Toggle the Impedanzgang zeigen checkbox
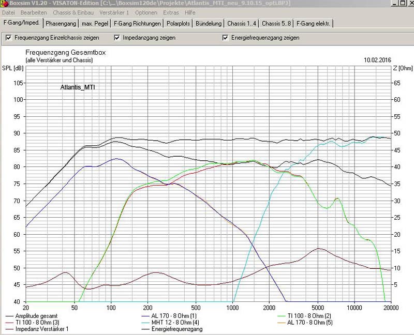This screenshot has height=335, width=414. pyautogui.click(x=117, y=38)
